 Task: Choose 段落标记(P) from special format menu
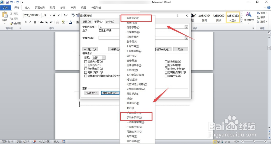coord(133,18)
